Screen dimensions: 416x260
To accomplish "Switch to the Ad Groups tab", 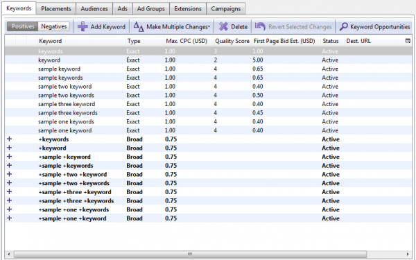I will [150, 9].
